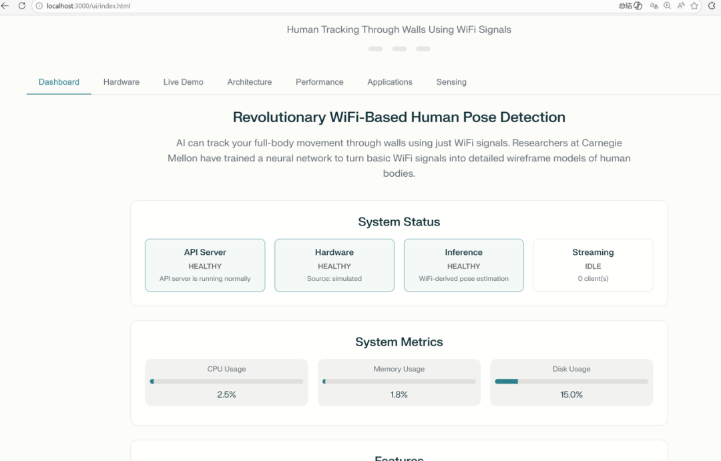Select the Inference status card
Screen dimensions: 721x461
463,266
